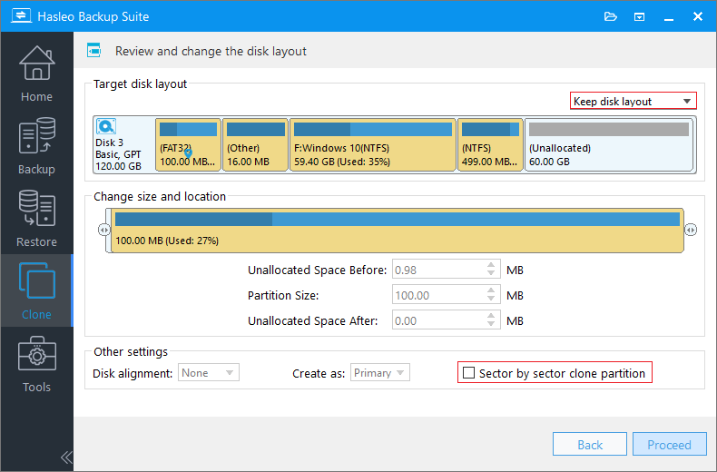717x472 pixels.
Task: Open the Tools section in sidebar
Action: coord(36,364)
